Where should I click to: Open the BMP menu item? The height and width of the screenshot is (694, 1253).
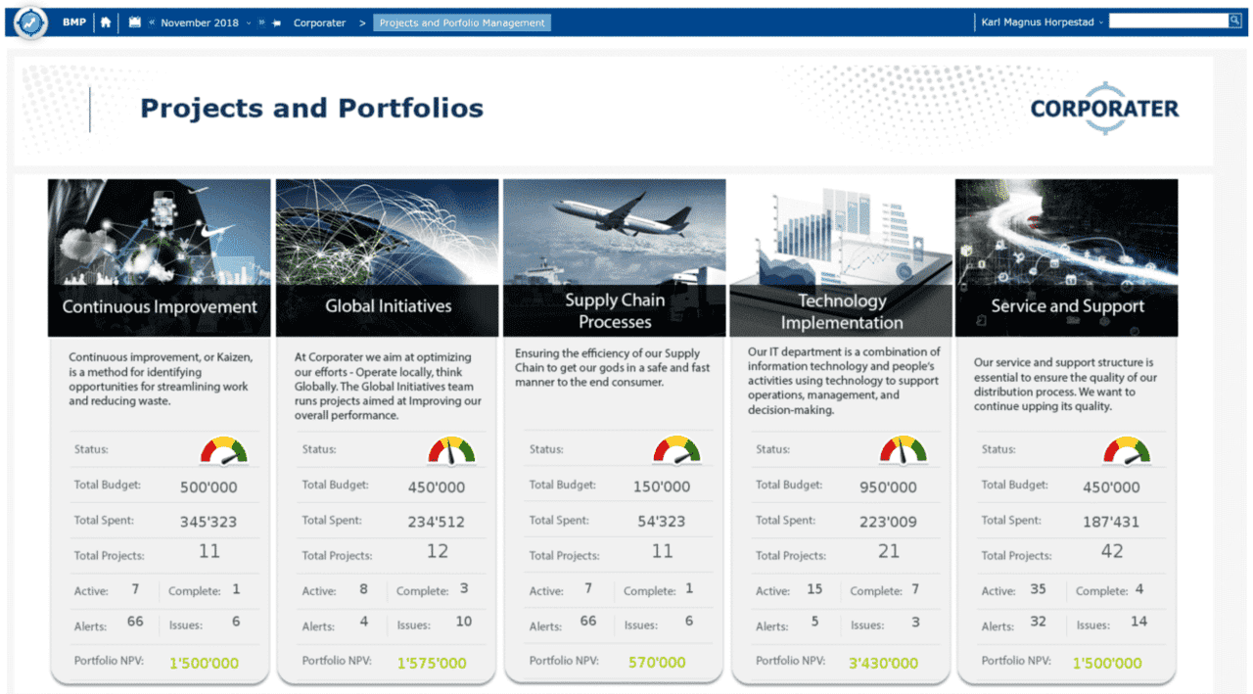(74, 23)
